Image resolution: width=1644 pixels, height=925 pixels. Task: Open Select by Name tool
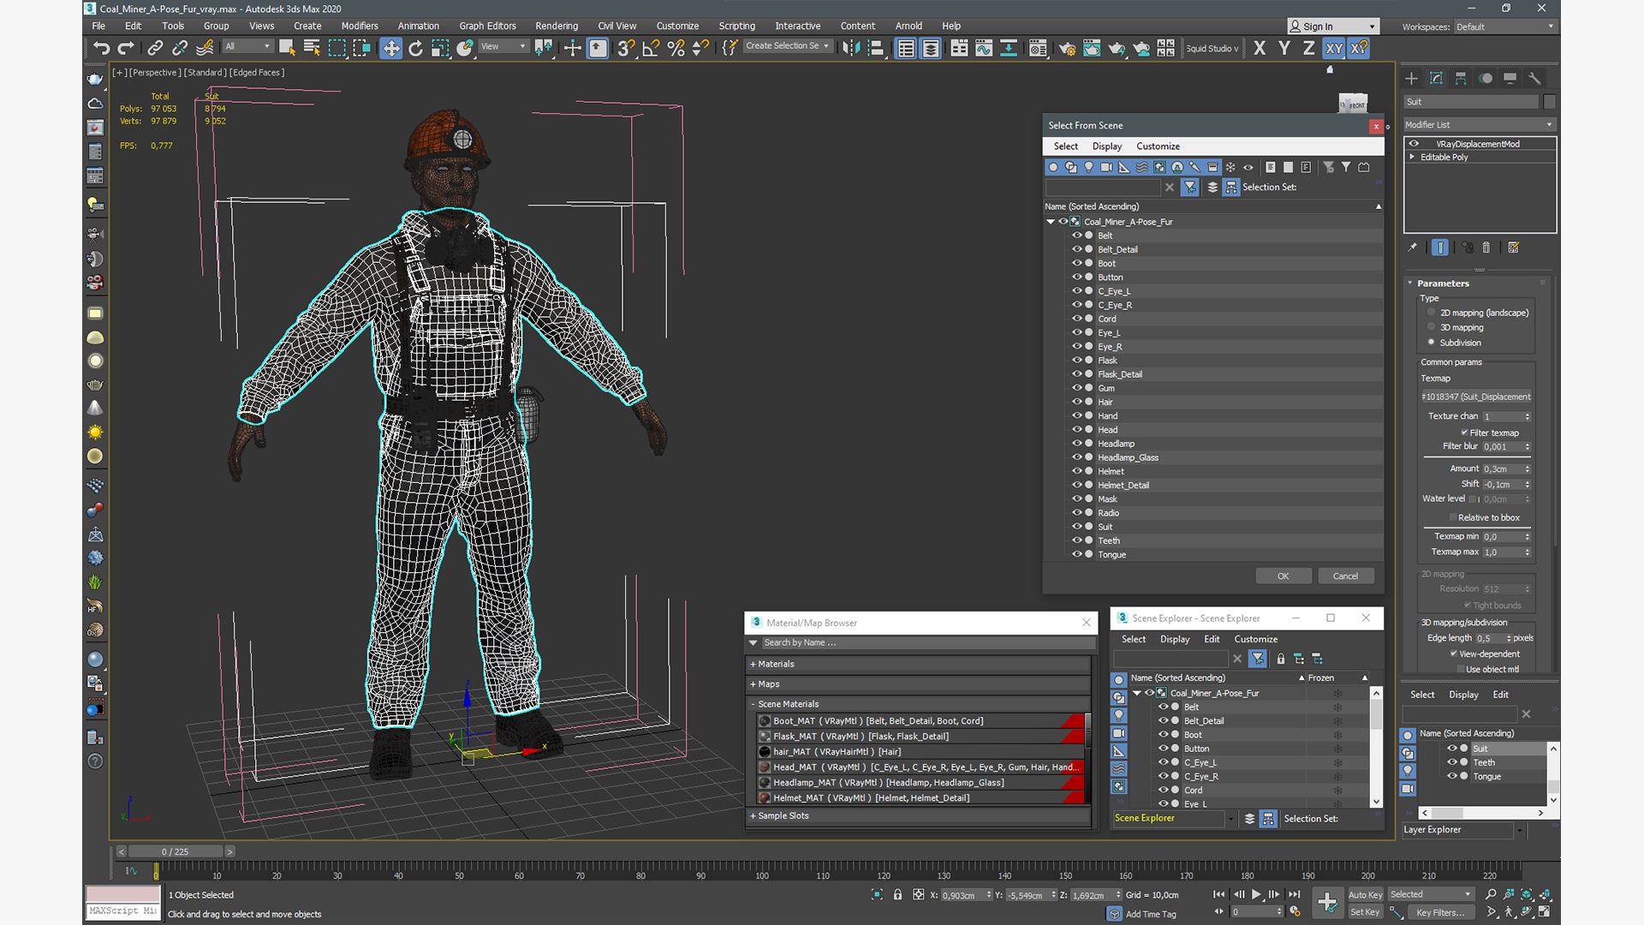point(312,48)
